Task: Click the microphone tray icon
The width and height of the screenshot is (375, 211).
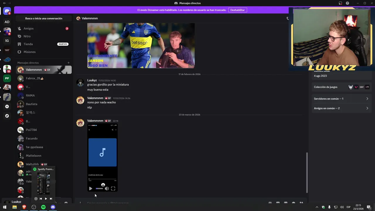Action: [329, 207]
